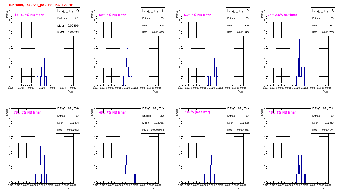Click RMS 0.0001574 in havg_asym7 stats

323,130
